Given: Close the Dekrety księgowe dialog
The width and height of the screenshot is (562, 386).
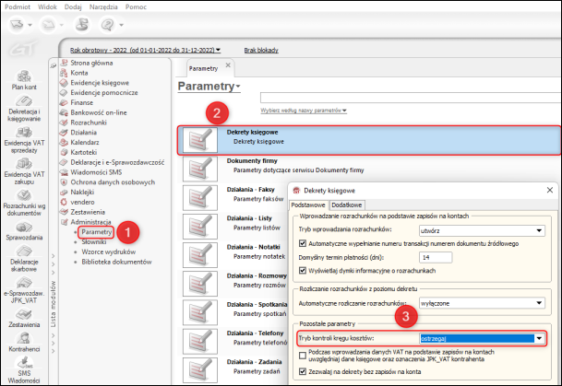Looking at the screenshot, I should [550, 191].
